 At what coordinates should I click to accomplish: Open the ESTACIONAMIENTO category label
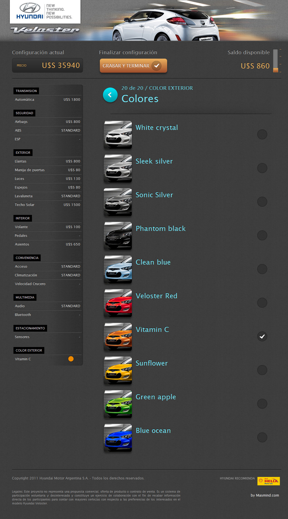click(x=30, y=328)
